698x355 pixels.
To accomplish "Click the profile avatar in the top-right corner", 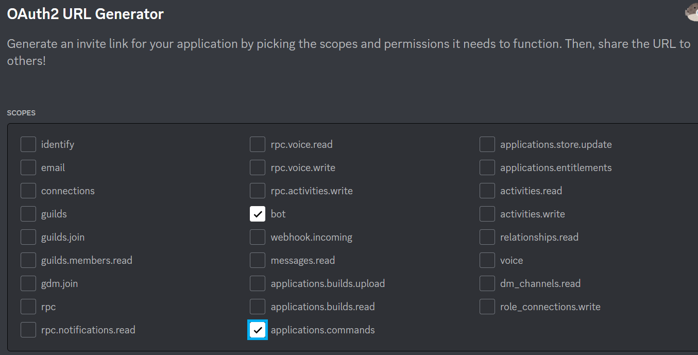I will (692, 12).
